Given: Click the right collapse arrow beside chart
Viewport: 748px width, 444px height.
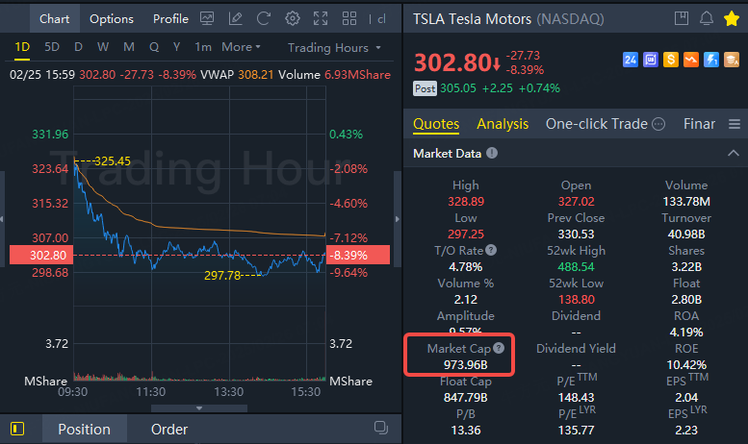Looking at the screenshot, I should (397, 219).
